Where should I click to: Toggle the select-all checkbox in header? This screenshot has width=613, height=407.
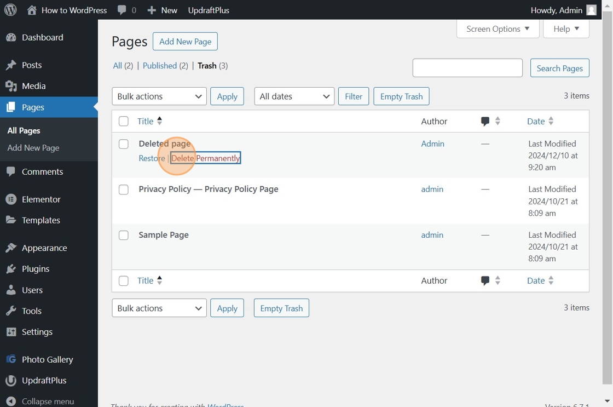[x=124, y=121]
